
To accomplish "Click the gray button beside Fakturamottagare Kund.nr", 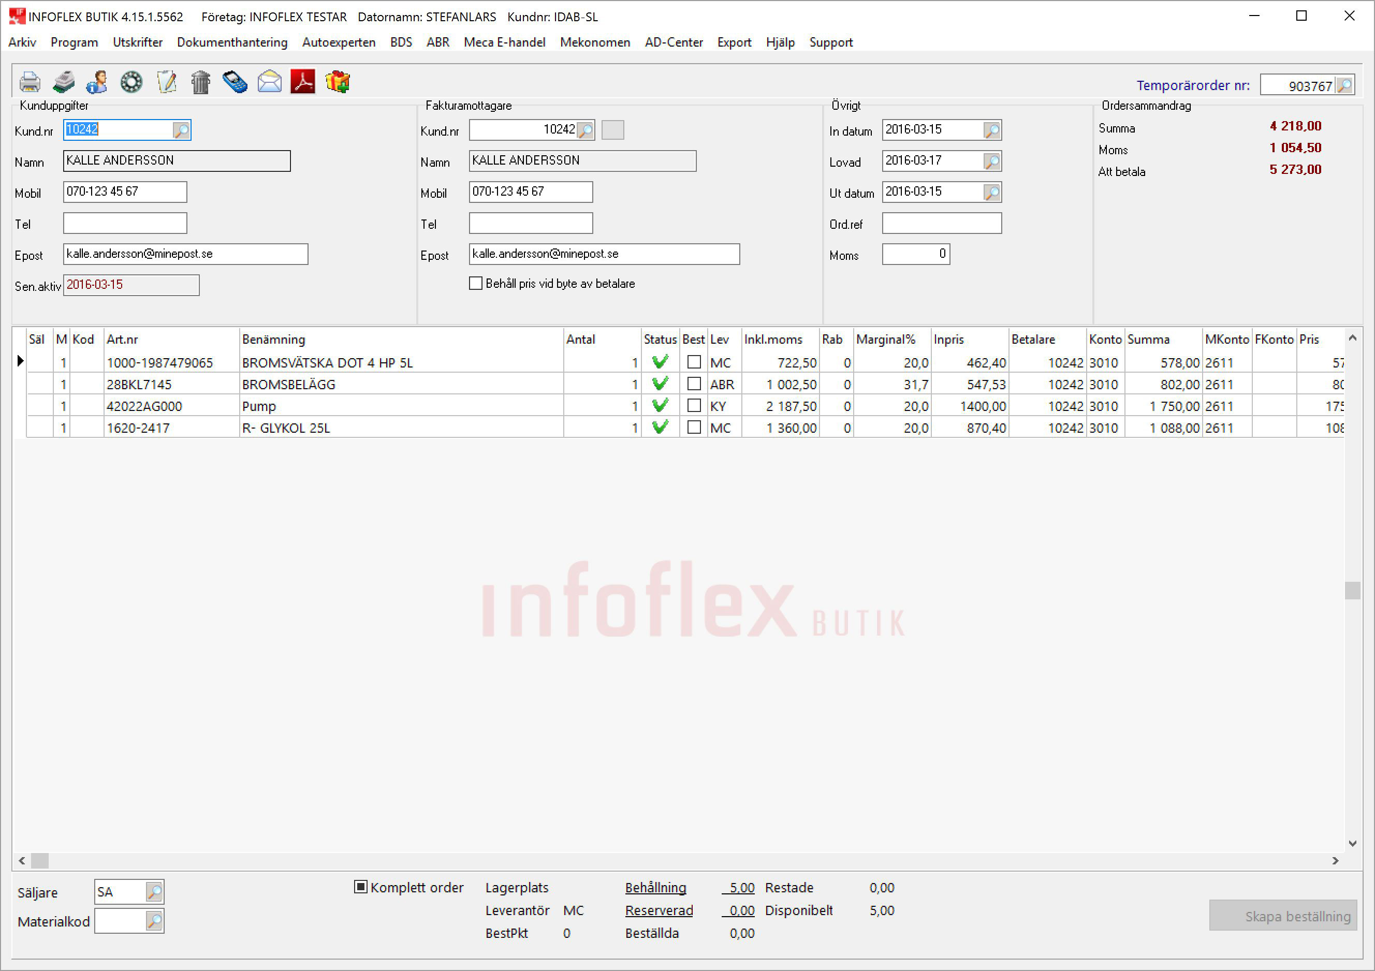I will click(x=612, y=130).
